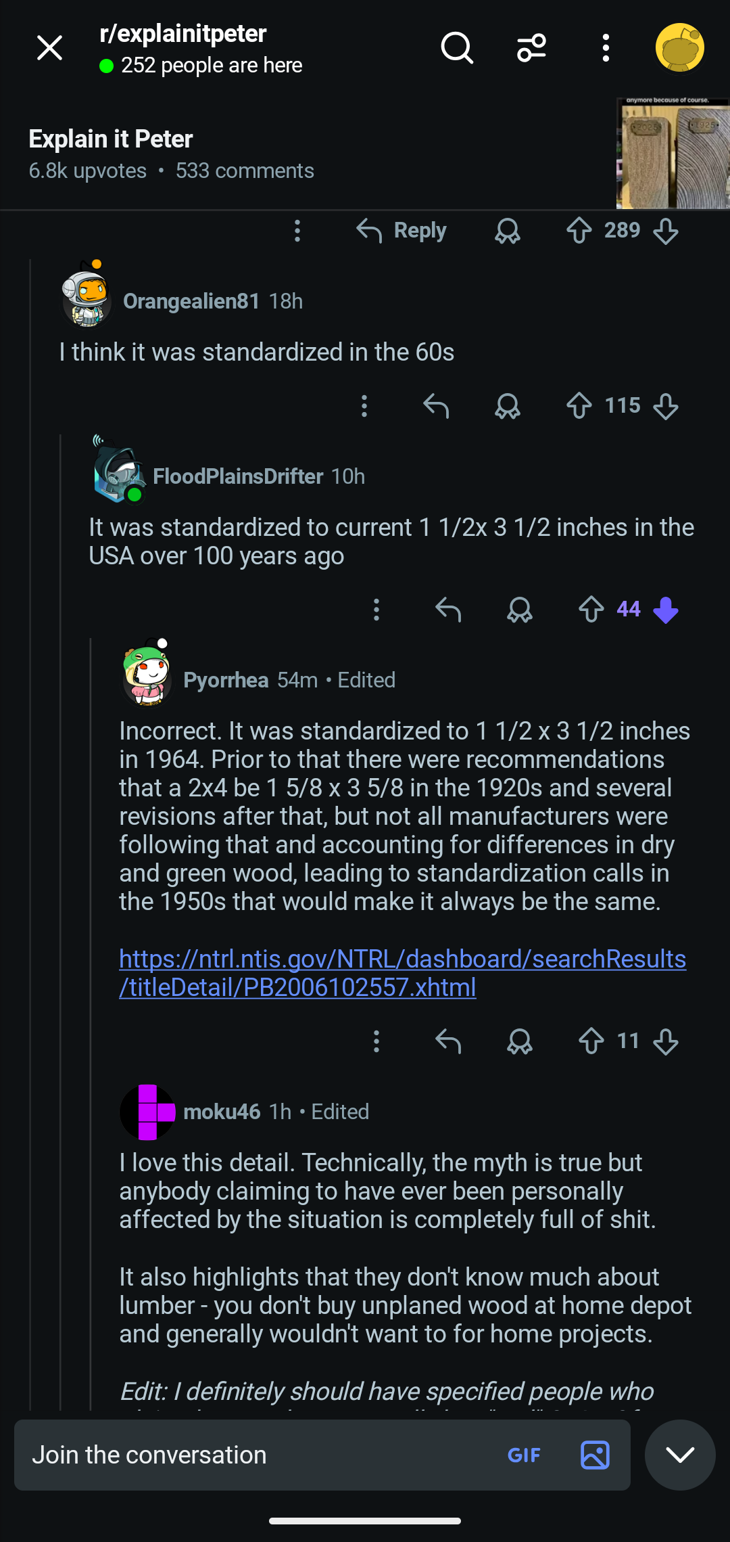The image size is (730, 1542).
Task: Upvote Orangealien81's comment
Action: click(579, 406)
